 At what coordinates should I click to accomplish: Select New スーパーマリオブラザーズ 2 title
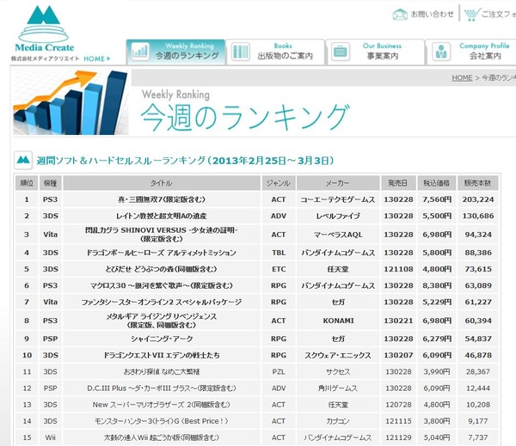pyautogui.click(x=162, y=405)
